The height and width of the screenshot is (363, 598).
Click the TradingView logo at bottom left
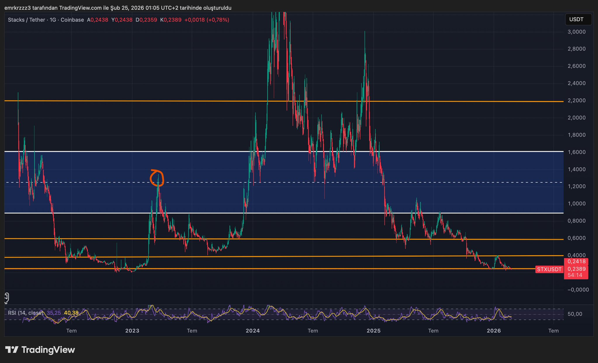(x=40, y=350)
